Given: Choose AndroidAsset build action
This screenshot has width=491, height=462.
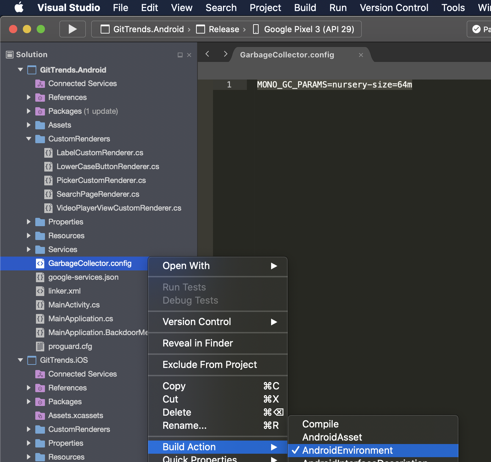Looking at the screenshot, I should pyautogui.click(x=373, y=437).
